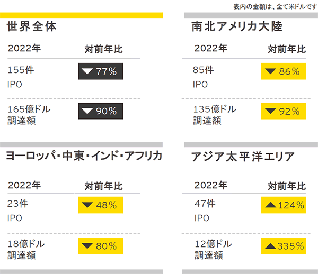
Task: Select the up triangle next to 335%
Action: [270, 245]
